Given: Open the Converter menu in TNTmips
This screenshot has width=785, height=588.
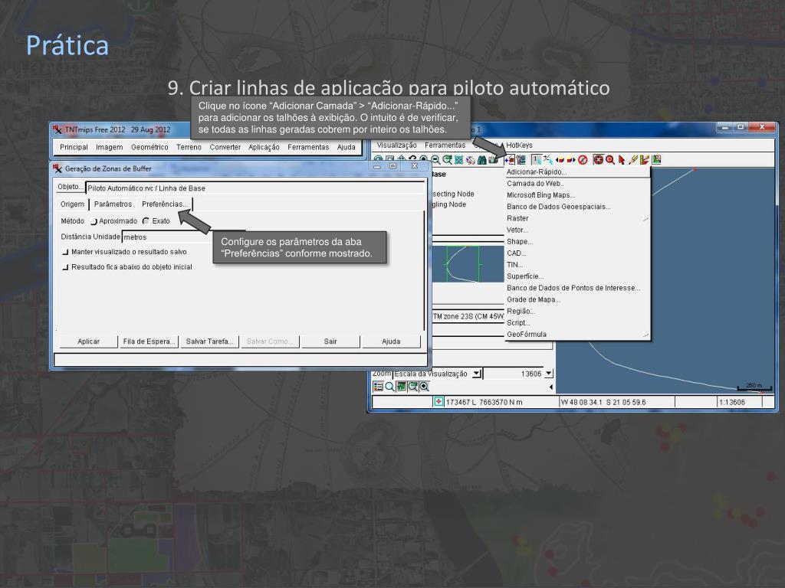Looking at the screenshot, I should pos(225,147).
